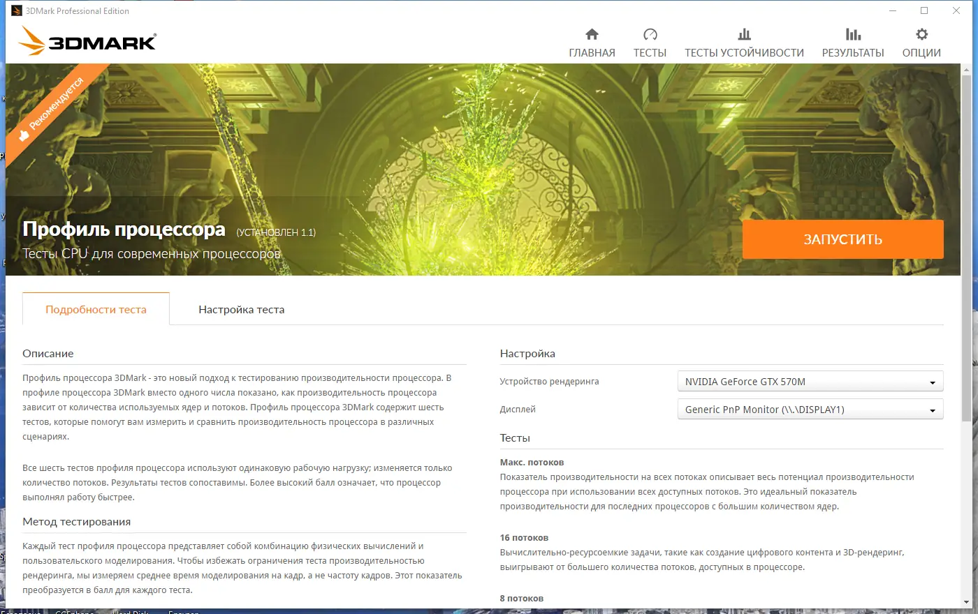This screenshot has height=614, width=978.
Task: Click the Настройка heading
Action: coord(527,354)
